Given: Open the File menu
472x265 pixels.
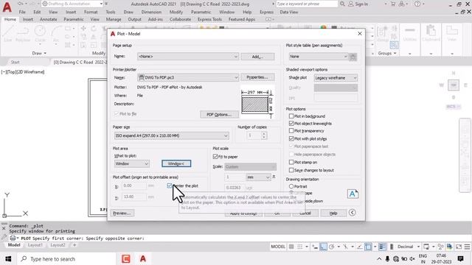Looking at the screenshot, I should click(22, 12).
